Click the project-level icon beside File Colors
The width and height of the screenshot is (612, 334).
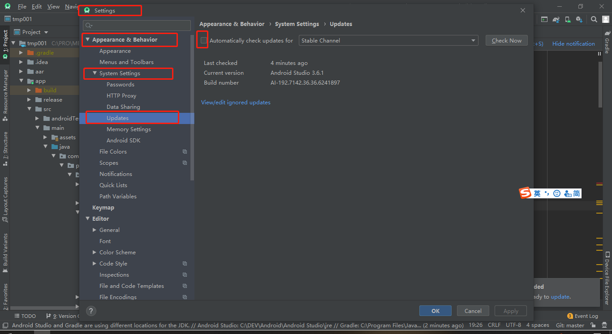185,152
